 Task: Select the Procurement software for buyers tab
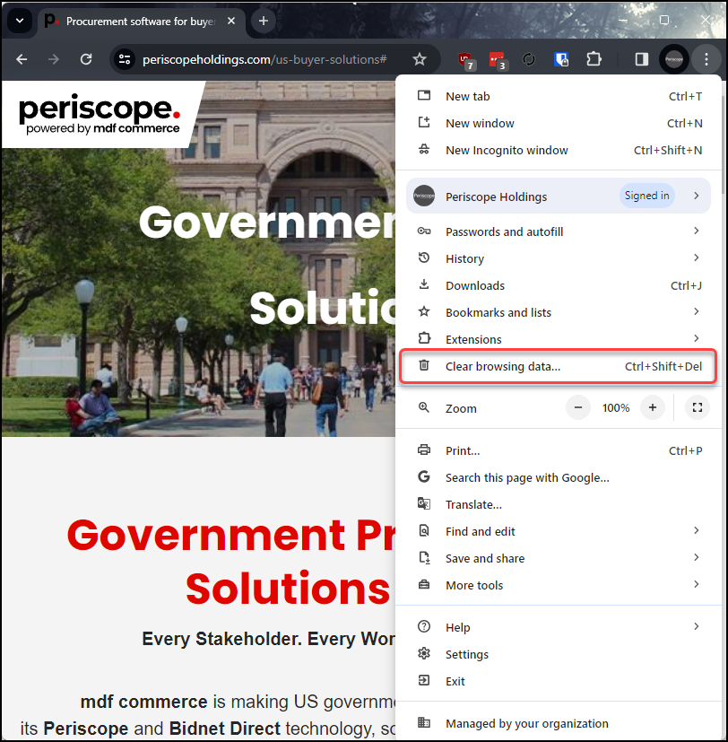click(142, 22)
